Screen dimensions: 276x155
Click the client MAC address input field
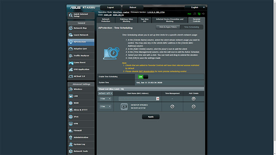coord(138,99)
